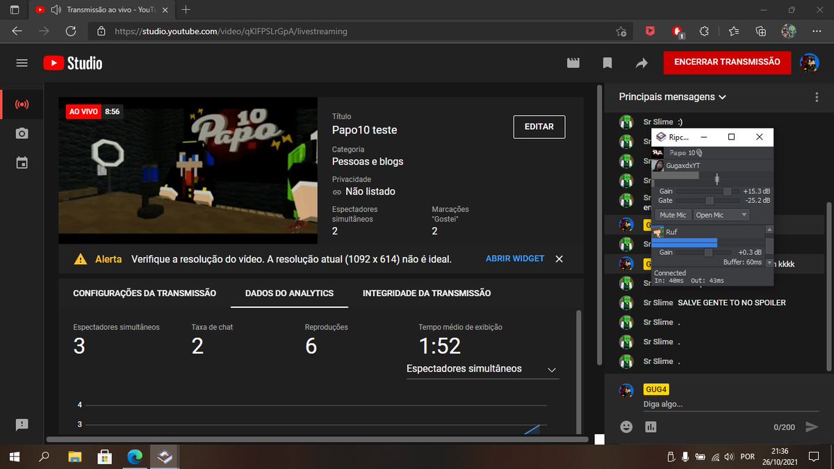Open File Explorer from the taskbar
This screenshot has width=834, height=469.
[x=74, y=456]
